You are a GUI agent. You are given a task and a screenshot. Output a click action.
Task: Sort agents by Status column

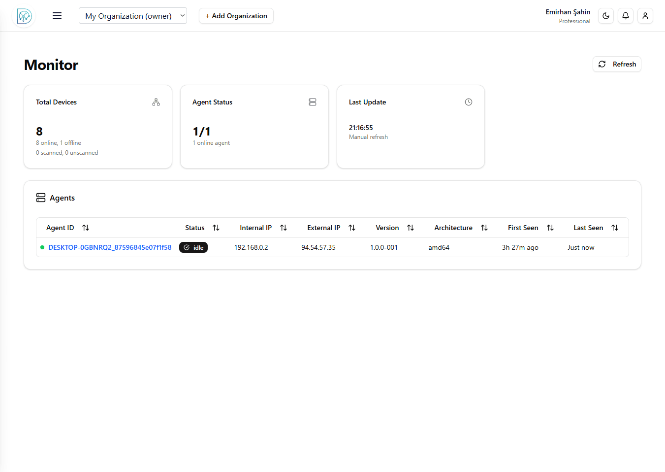click(x=216, y=228)
